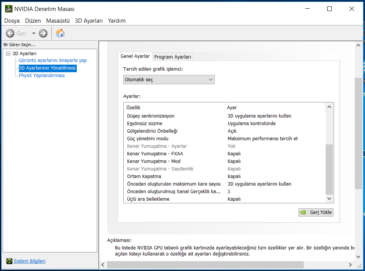
Task: Minimize the NVIDIA Denetim Masası window
Action: click(308, 9)
